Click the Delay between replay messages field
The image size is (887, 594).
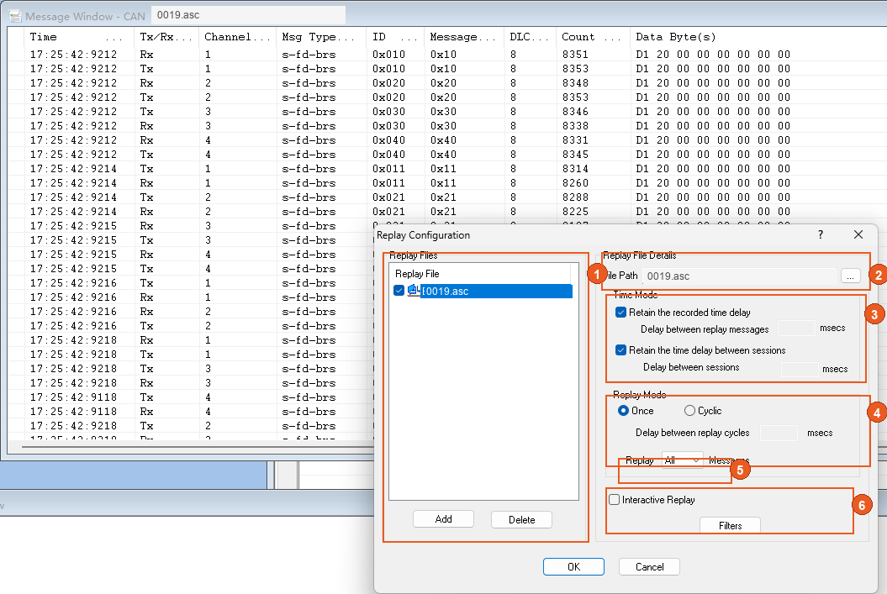[796, 329]
